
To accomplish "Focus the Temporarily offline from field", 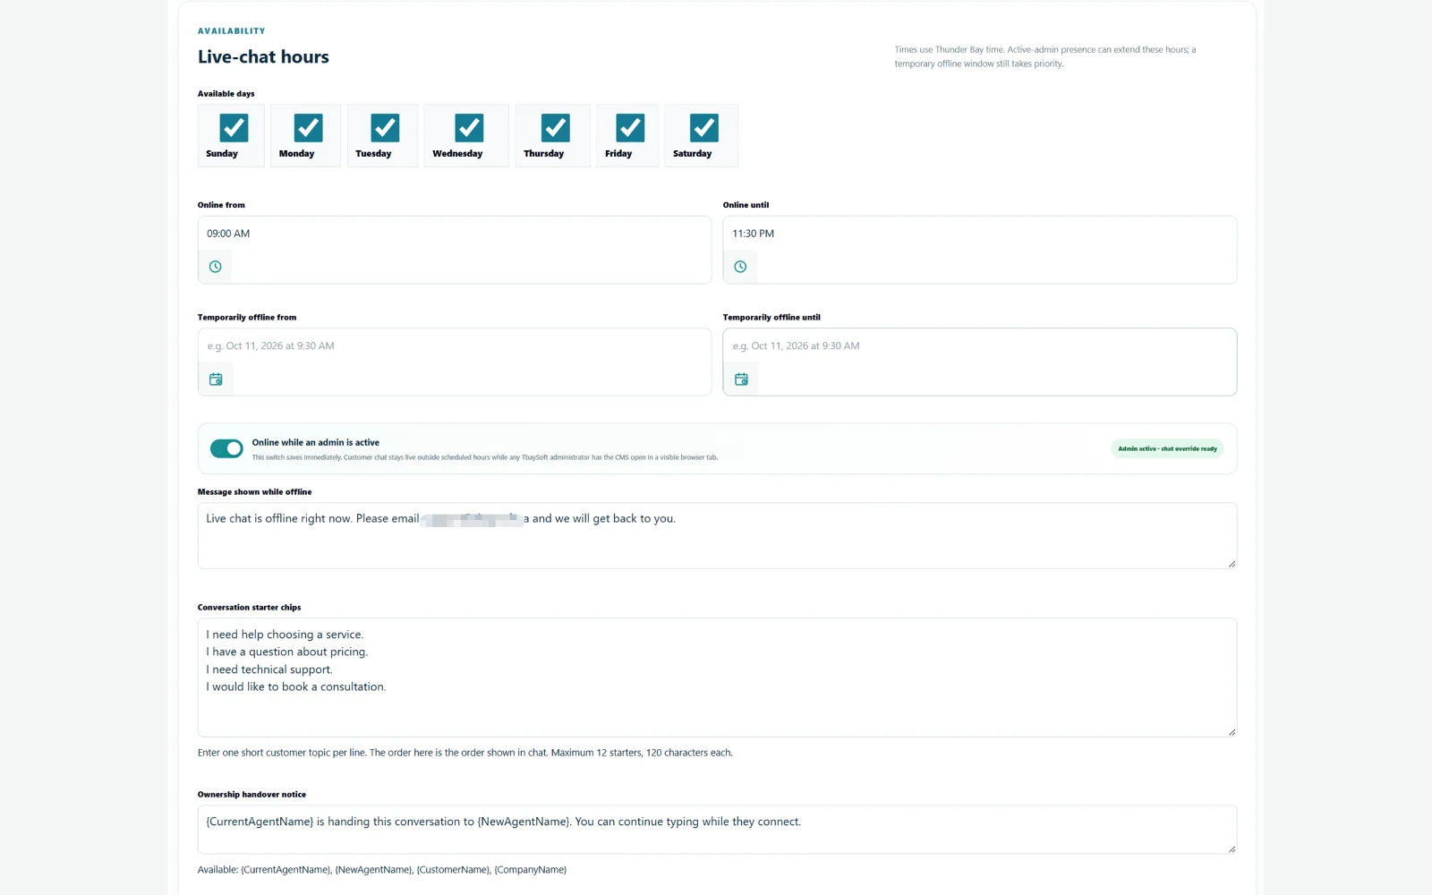I will (x=455, y=346).
